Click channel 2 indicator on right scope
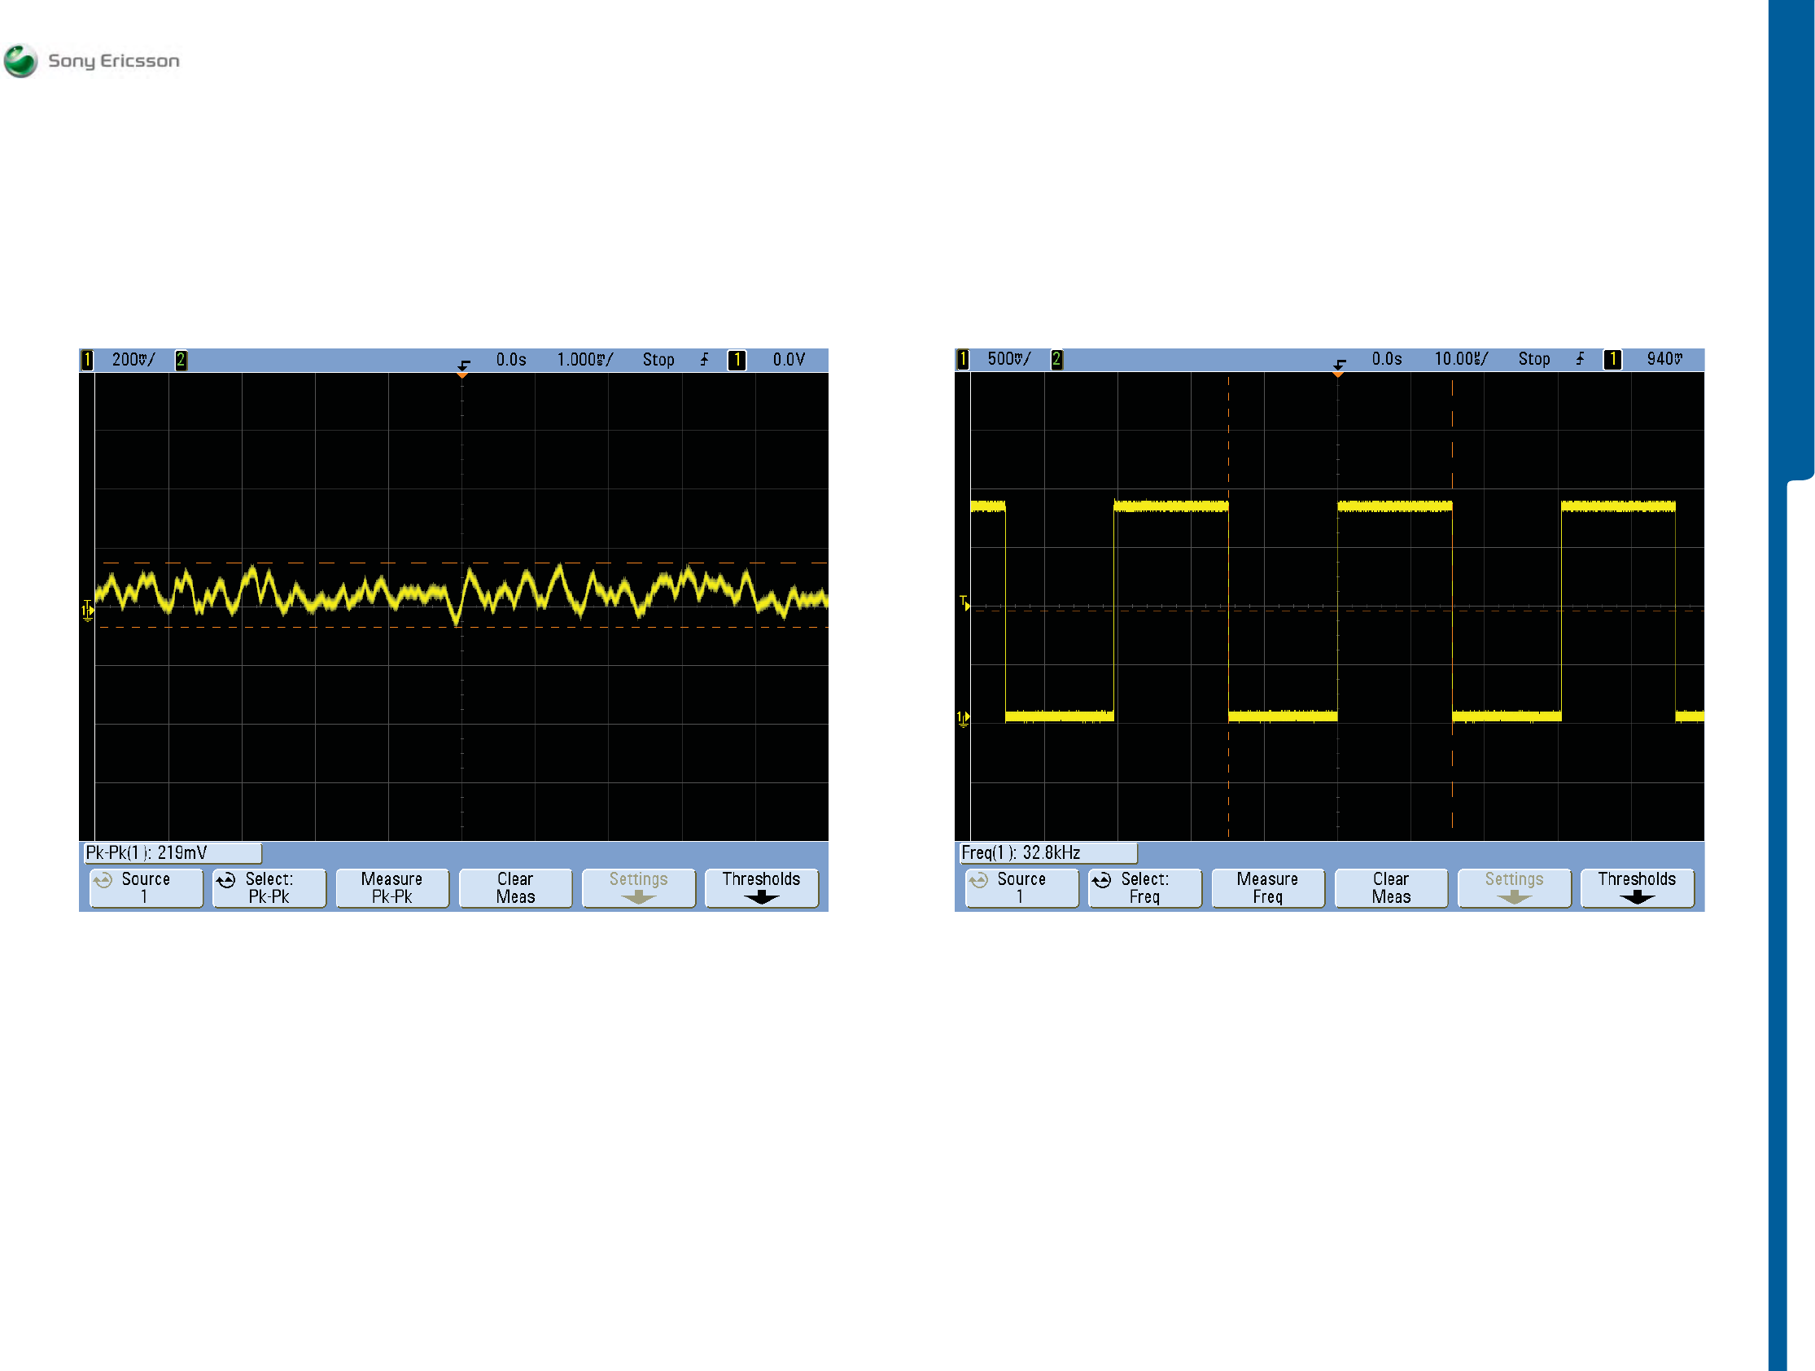Image resolution: width=1815 pixels, height=1371 pixels. click(1056, 359)
